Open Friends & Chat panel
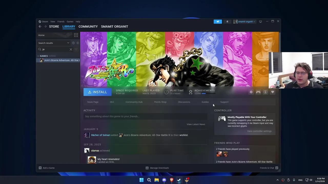The width and height of the screenshot is (328, 184). [x=269, y=168]
